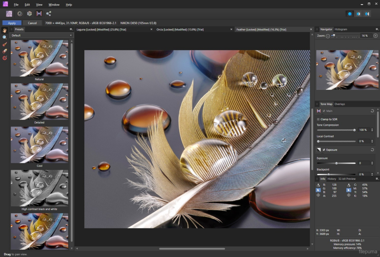Screen dimensions: 380x257
Task: Open the Window menu
Action: coord(54,5)
